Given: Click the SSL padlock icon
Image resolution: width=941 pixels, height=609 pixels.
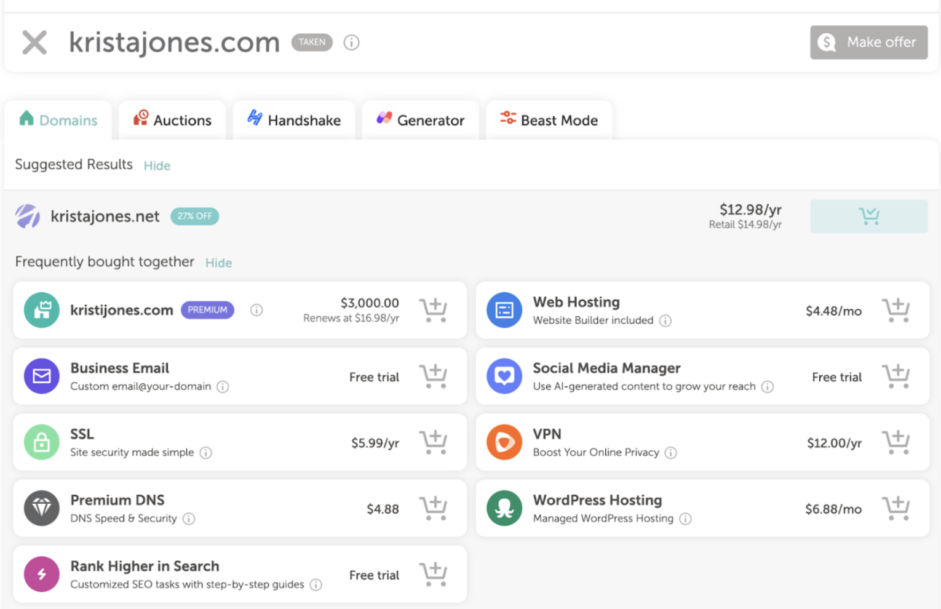Looking at the screenshot, I should [42, 442].
